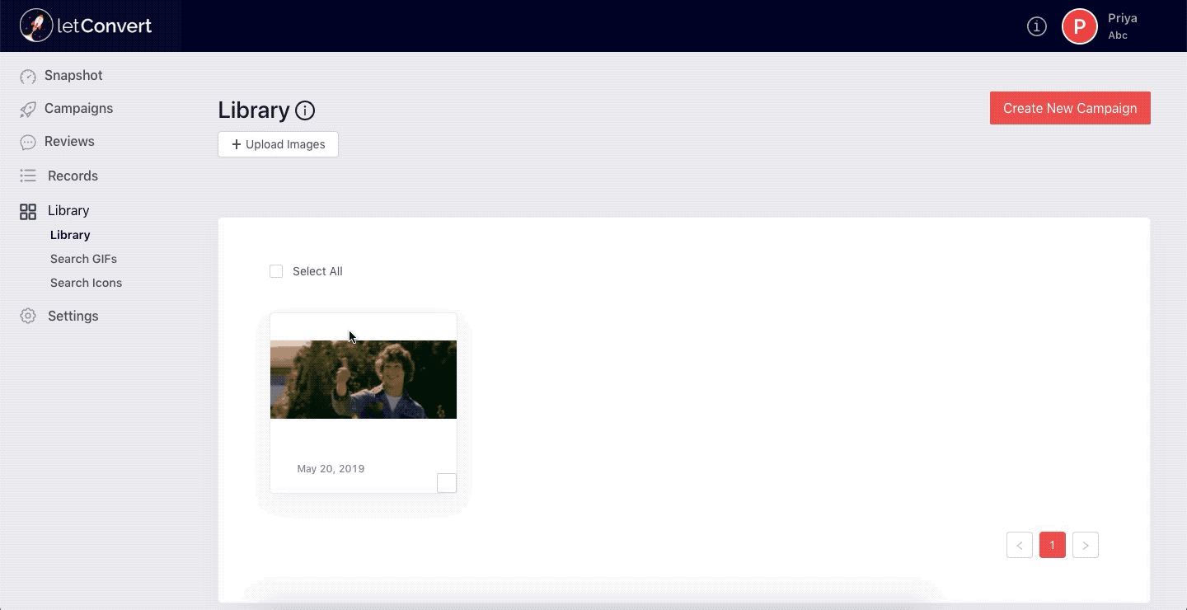The width and height of the screenshot is (1187, 610).
Task: Click the letConvert brand name text
Action: [104, 26]
